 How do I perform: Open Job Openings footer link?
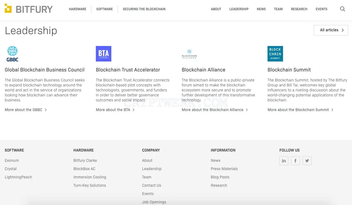154,202
